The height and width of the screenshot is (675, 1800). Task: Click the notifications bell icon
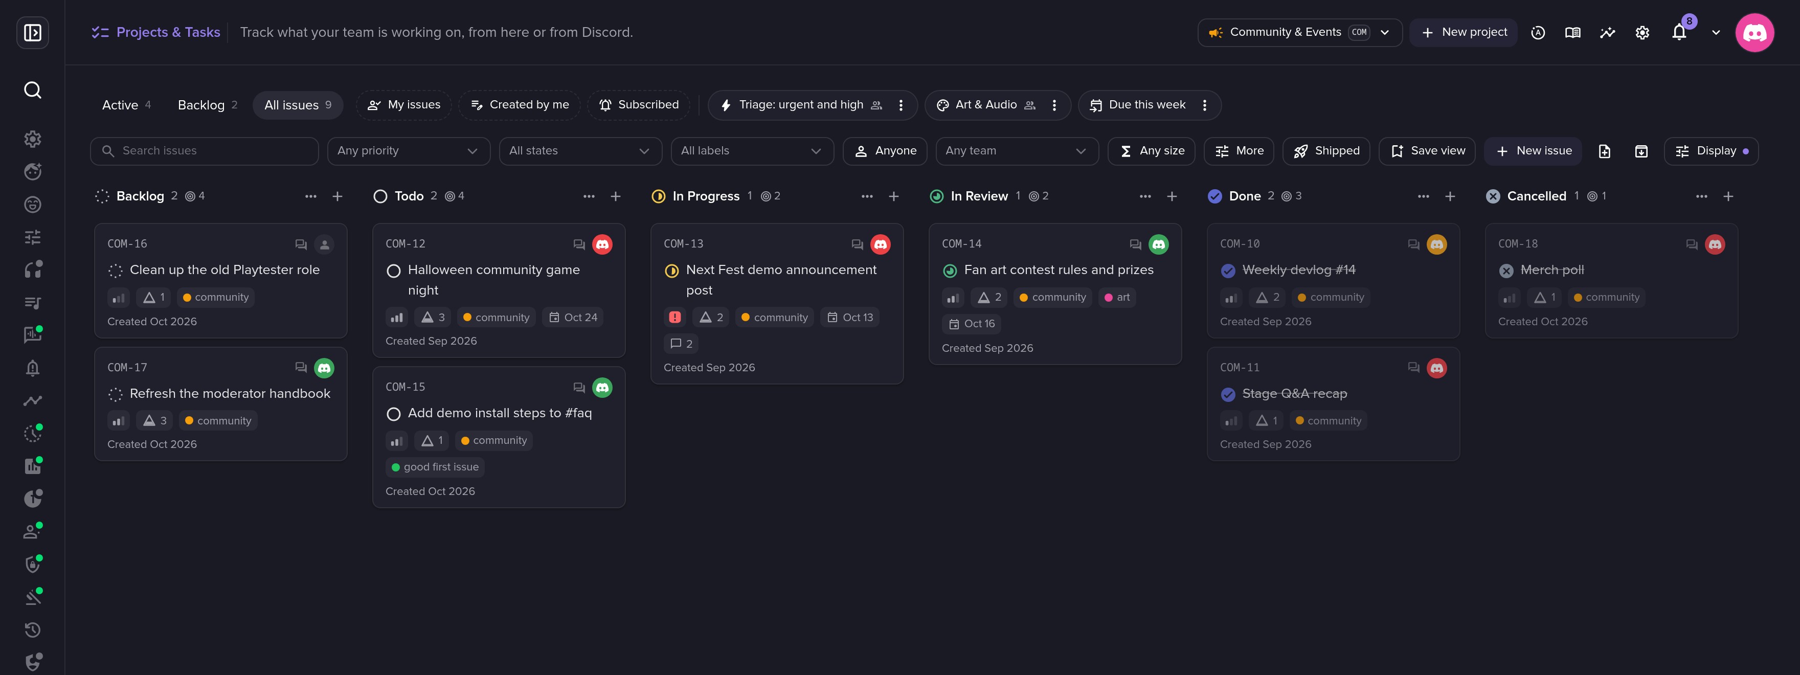pos(1679,32)
